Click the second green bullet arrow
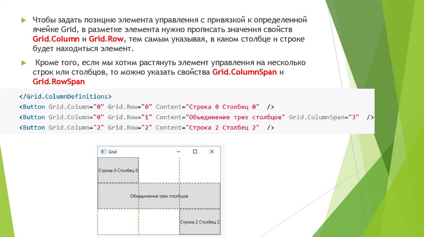The image size is (424, 237). pos(24,63)
